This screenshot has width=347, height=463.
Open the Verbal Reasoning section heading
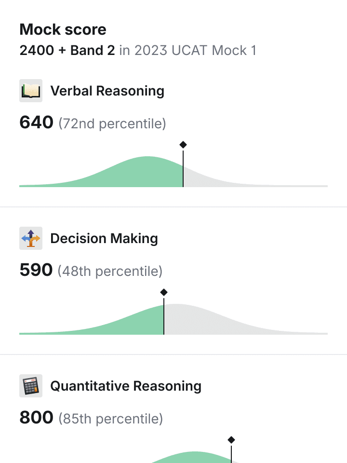click(107, 91)
